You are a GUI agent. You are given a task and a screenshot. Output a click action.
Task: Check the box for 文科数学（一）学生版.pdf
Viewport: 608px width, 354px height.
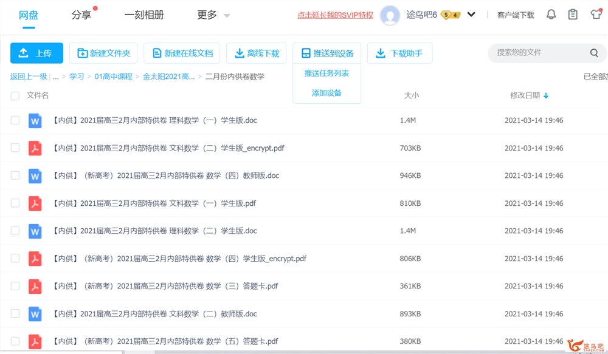pos(15,203)
